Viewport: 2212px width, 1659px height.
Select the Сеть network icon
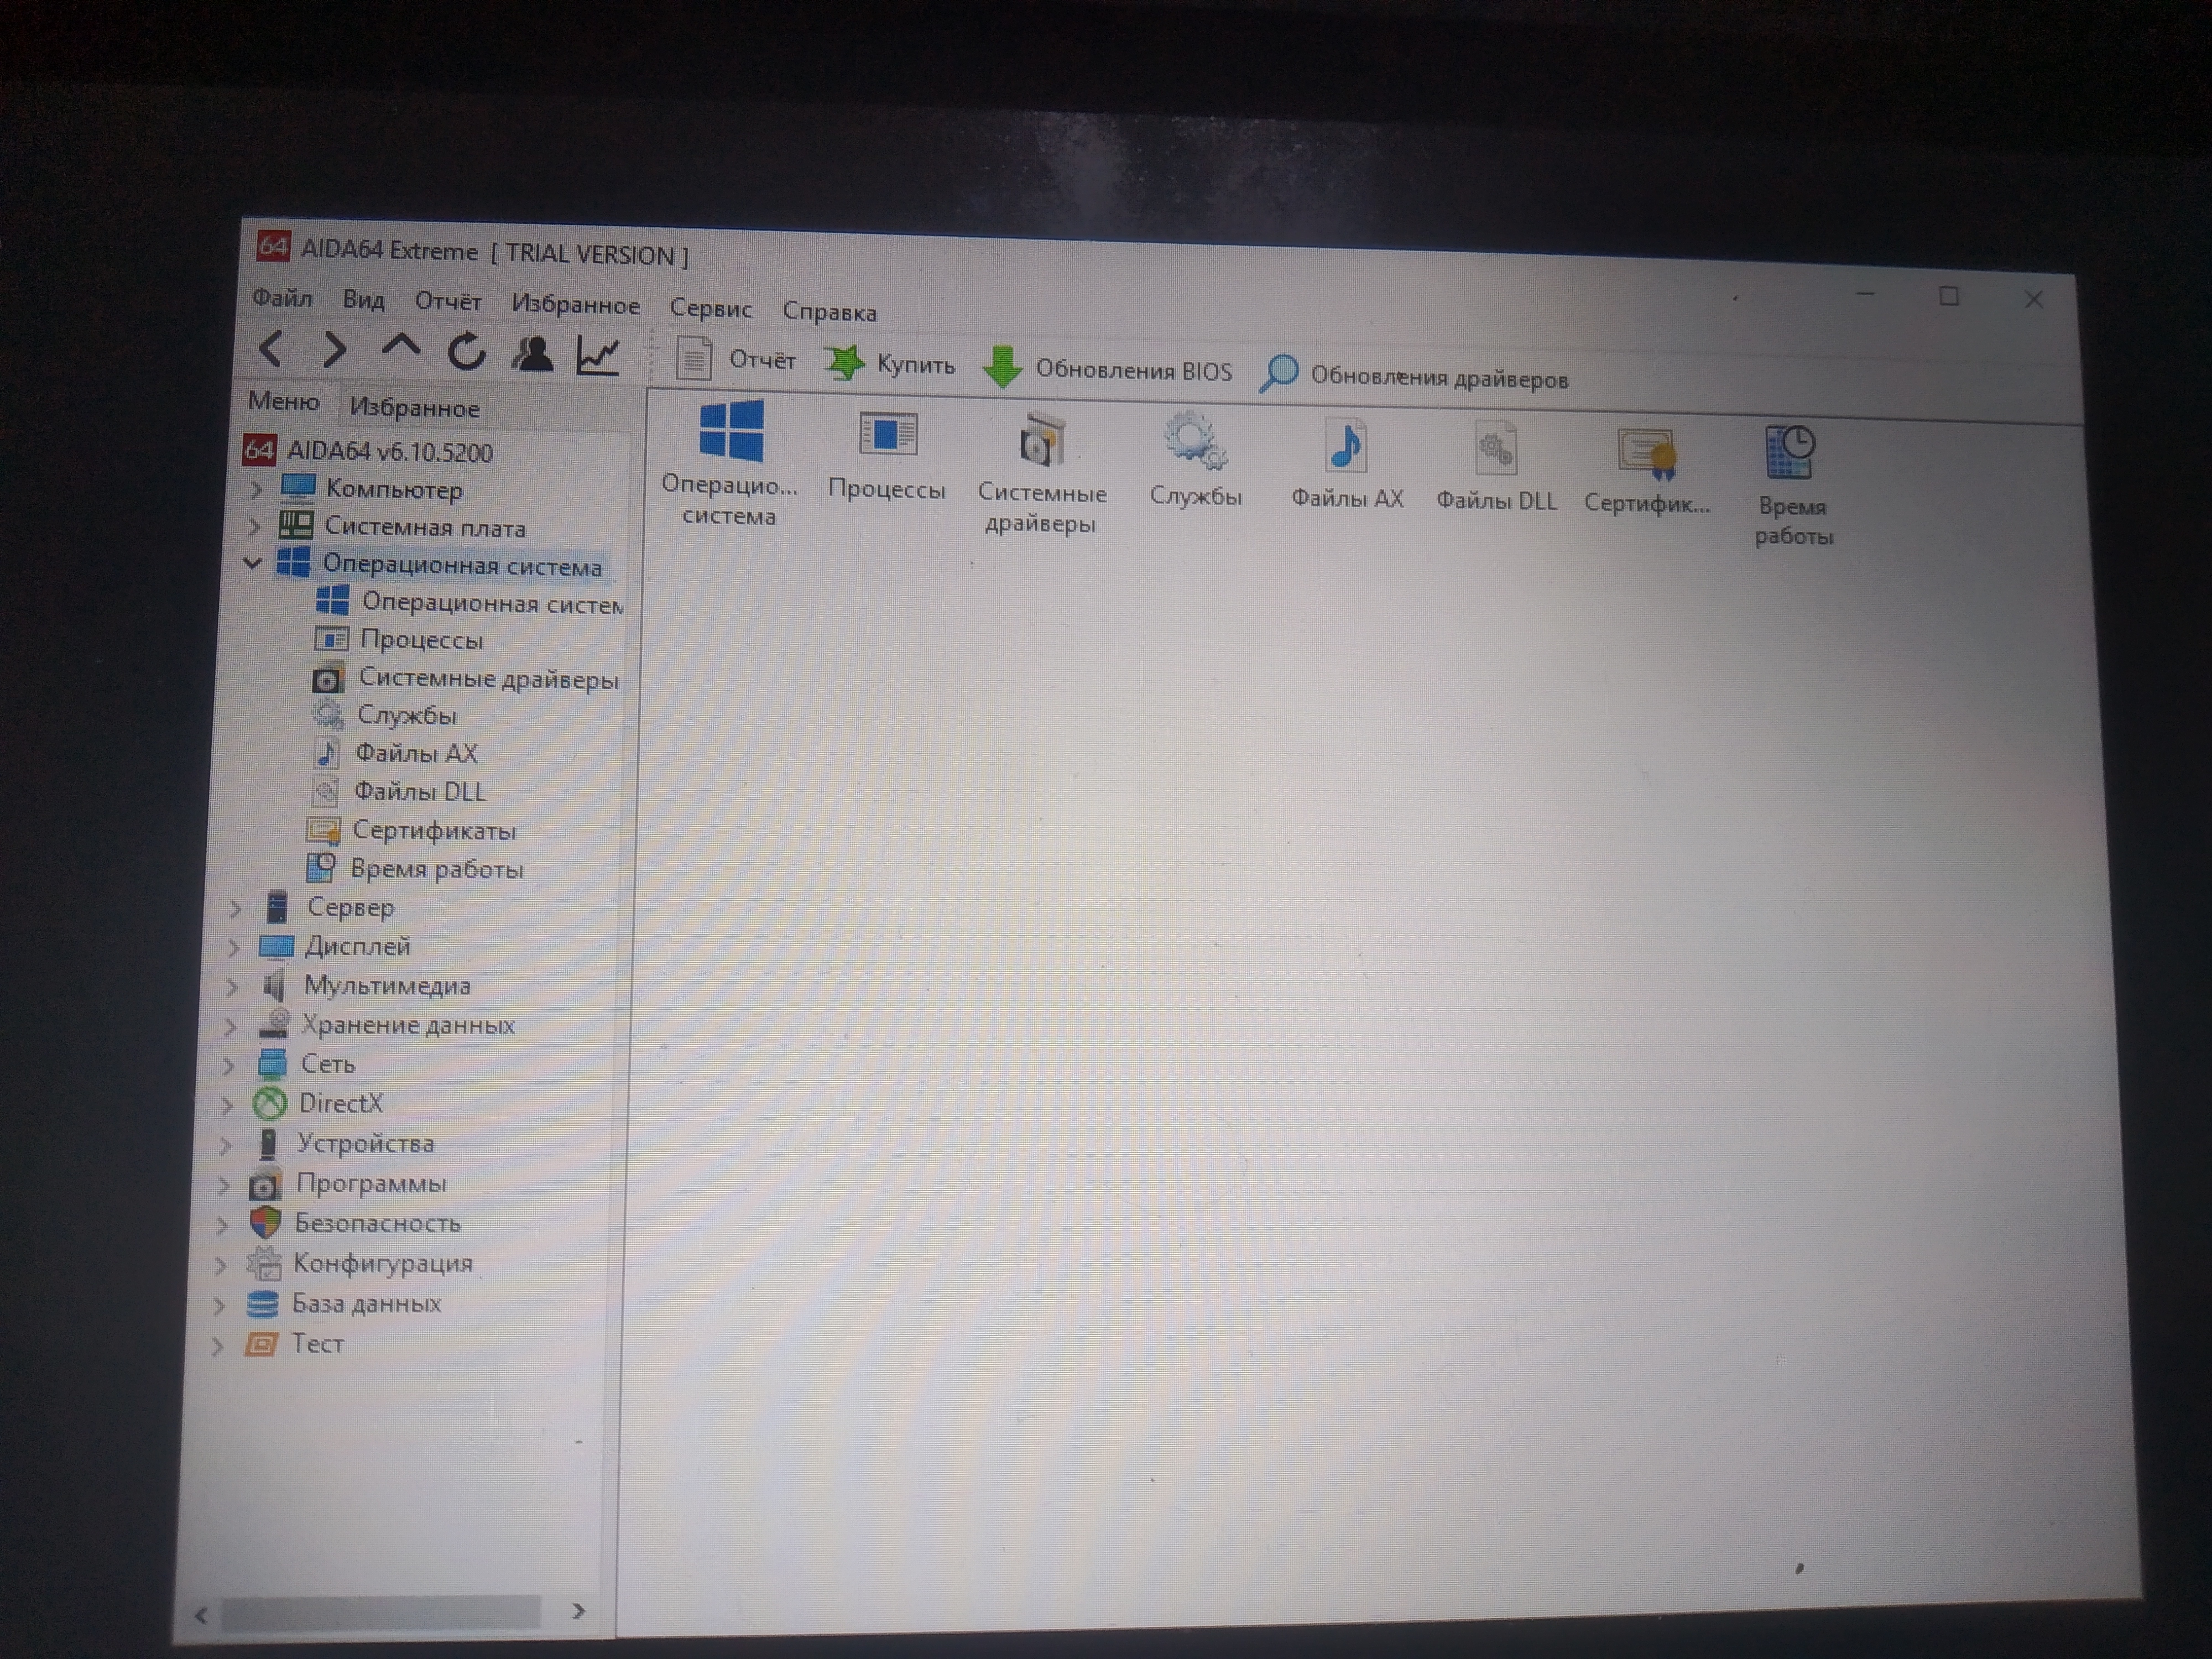point(271,1063)
